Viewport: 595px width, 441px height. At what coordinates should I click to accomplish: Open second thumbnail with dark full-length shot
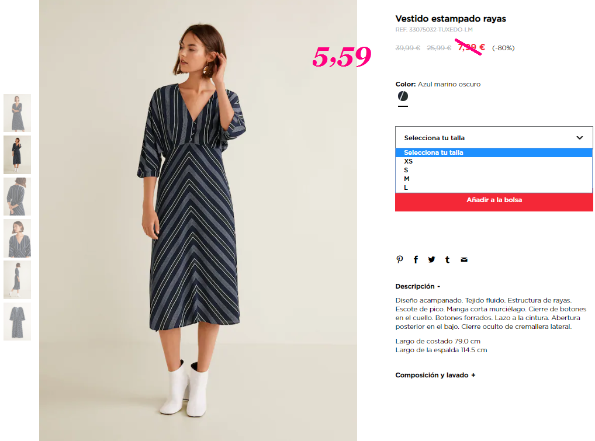17,155
